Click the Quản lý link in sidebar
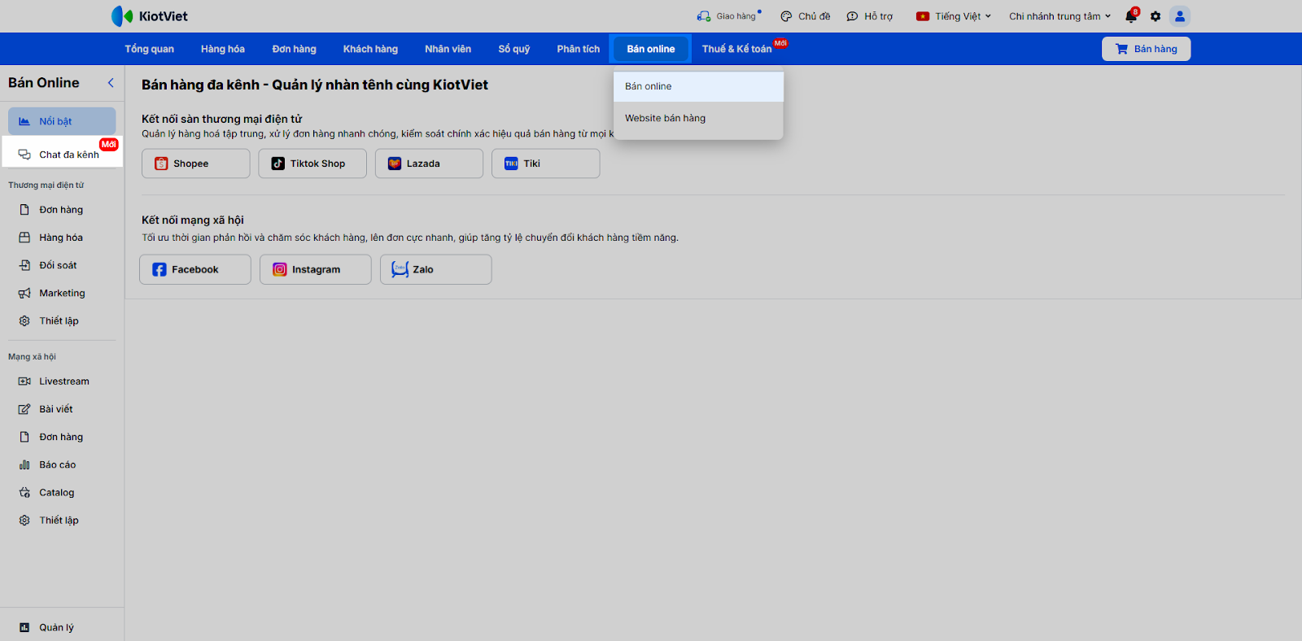Screen dimensions: 1302x641 [56, 627]
